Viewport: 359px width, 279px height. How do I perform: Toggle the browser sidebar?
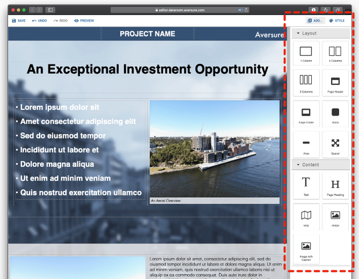(x=51, y=10)
